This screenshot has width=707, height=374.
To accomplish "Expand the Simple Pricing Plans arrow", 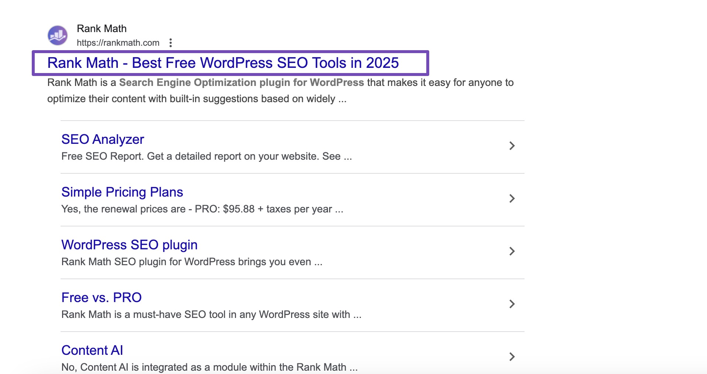I will point(512,198).
